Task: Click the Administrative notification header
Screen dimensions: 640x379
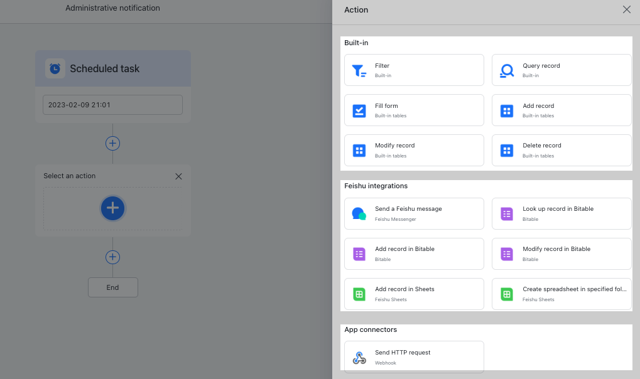Action: (x=112, y=8)
